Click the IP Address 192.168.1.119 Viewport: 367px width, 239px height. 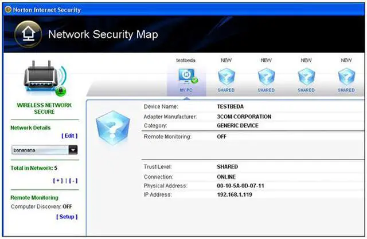click(x=236, y=195)
